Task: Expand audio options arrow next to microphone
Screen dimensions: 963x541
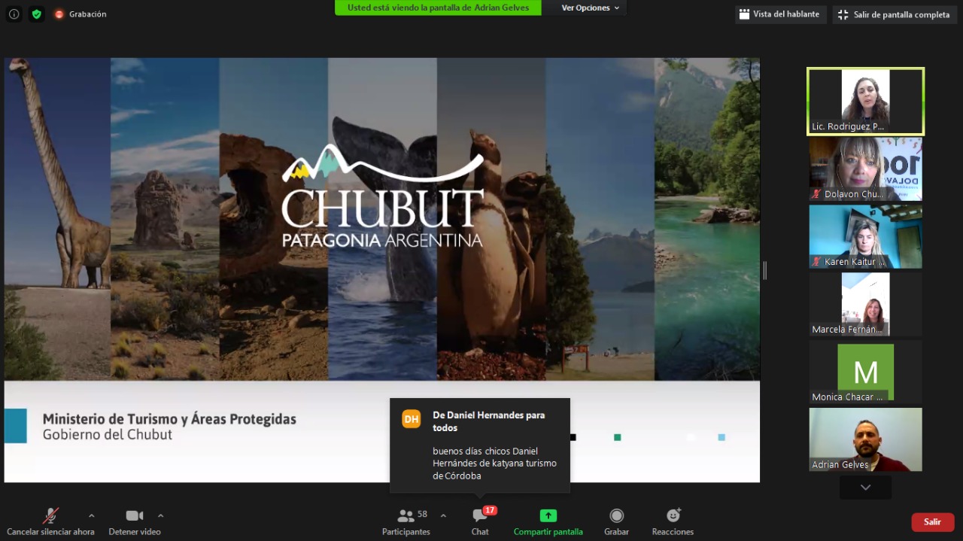Action: pyautogui.click(x=92, y=515)
